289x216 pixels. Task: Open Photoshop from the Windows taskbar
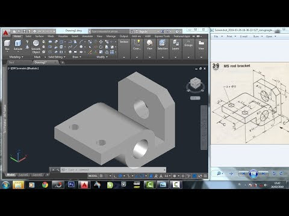point(71,185)
